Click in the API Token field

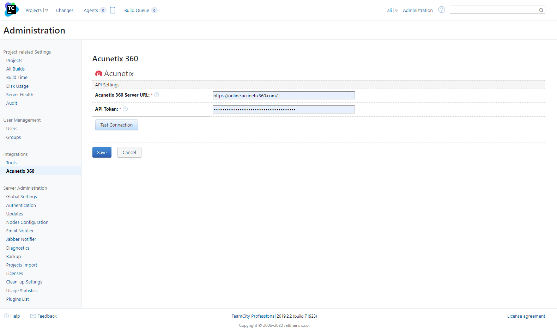(x=284, y=110)
